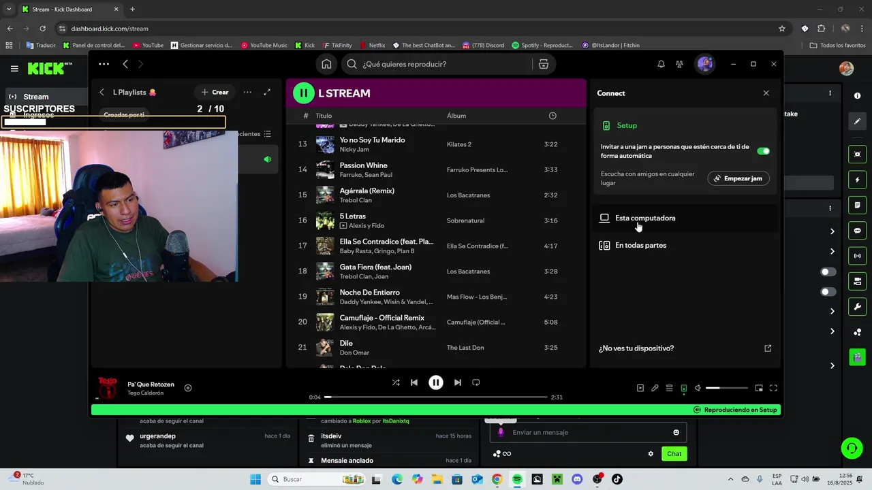Click green Chat send button
The image size is (872, 490).
pos(674,454)
